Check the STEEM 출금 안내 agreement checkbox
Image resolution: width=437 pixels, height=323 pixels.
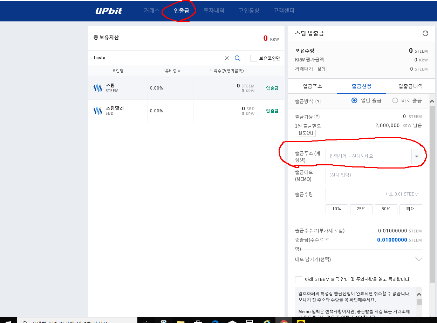tap(299, 279)
